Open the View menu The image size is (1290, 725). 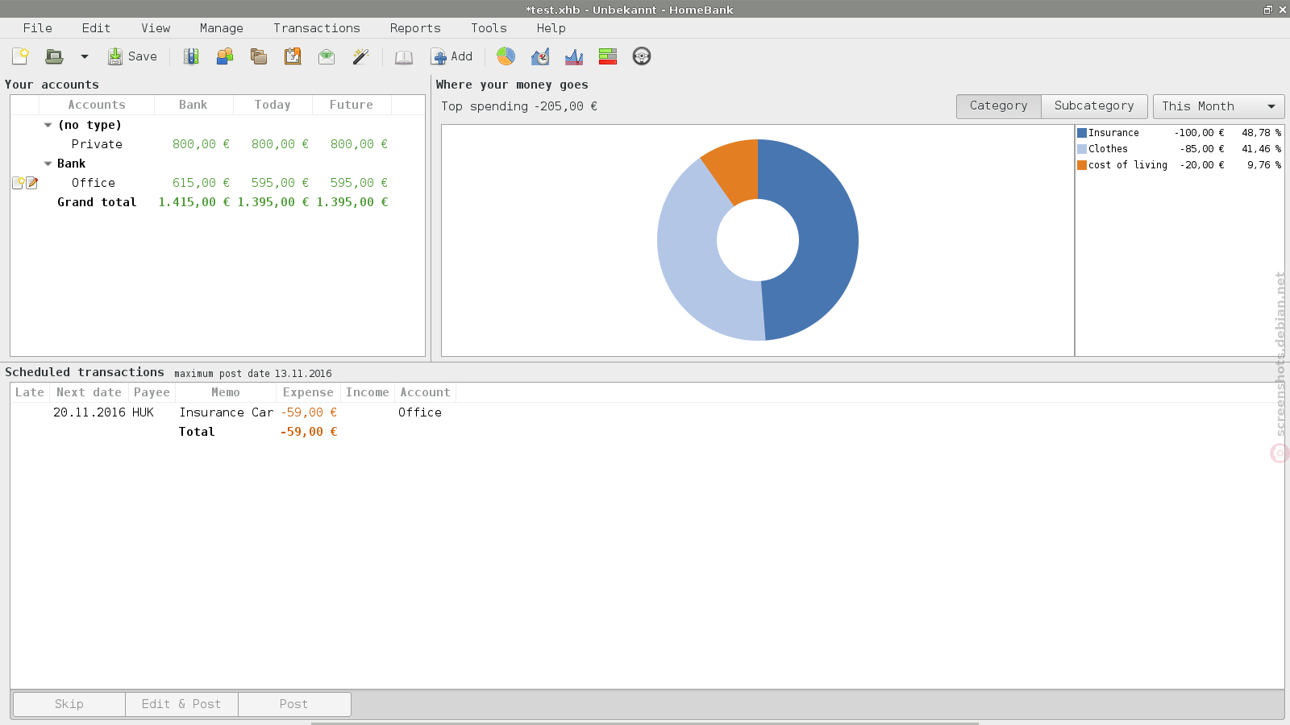point(156,28)
